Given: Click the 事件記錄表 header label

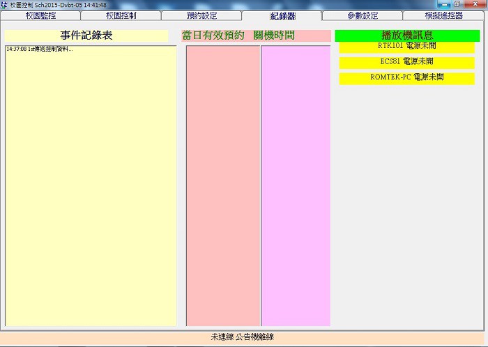Looking at the screenshot, I should pyautogui.click(x=86, y=36).
